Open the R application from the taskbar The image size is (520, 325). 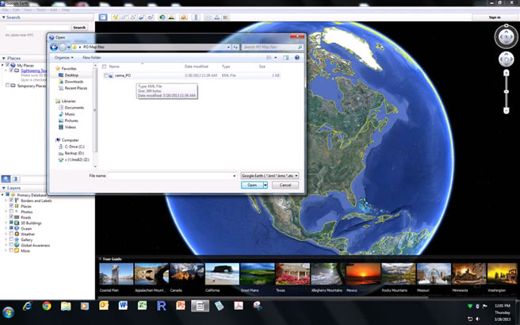pos(162,306)
